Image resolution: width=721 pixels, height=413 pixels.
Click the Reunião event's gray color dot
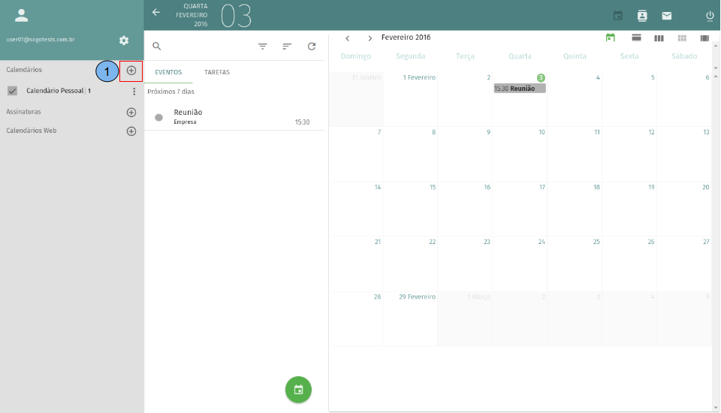pos(158,117)
